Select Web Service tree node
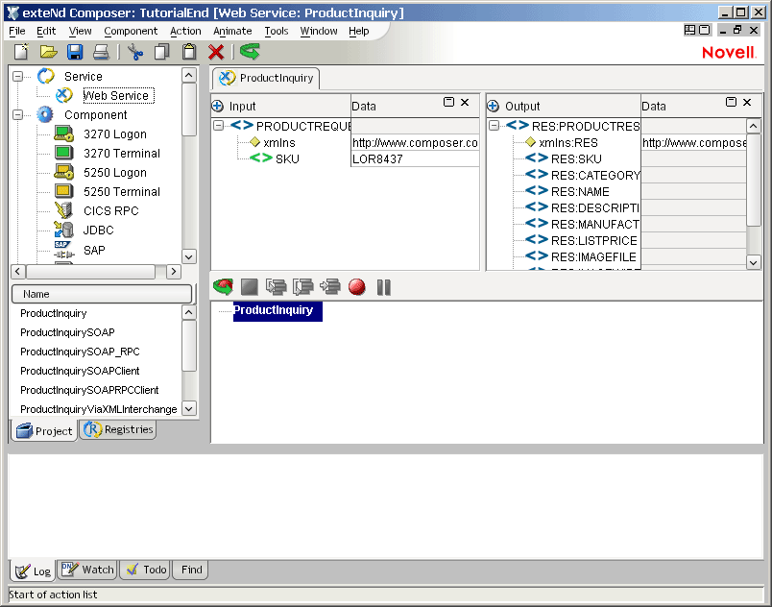Screen dimensions: 772x607 [118, 95]
